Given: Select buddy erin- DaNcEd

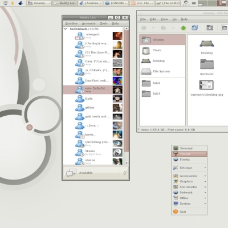Looking at the screenshot, I should 93,89.
